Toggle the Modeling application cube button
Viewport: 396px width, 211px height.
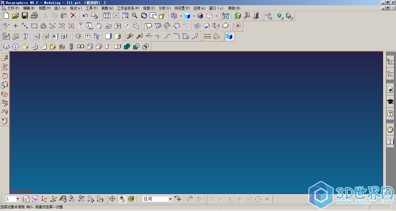(230, 36)
